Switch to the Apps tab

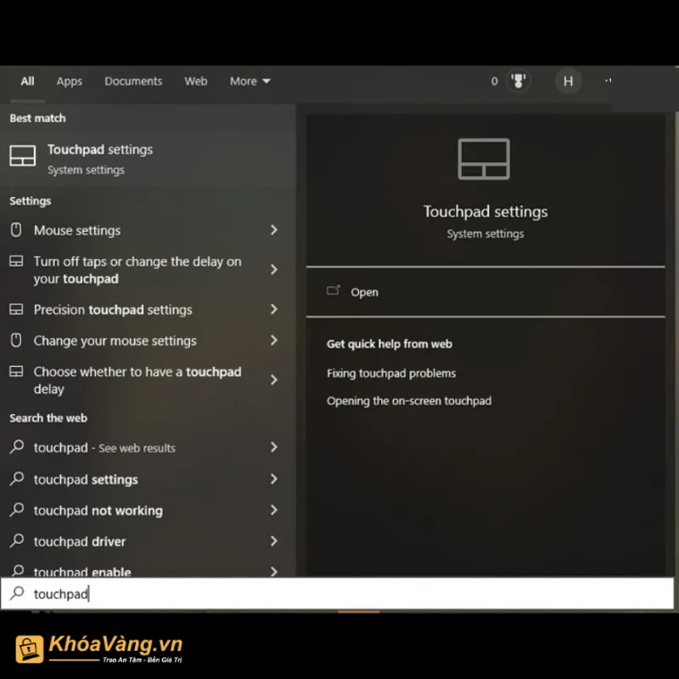pyautogui.click(x=70, y=81)
